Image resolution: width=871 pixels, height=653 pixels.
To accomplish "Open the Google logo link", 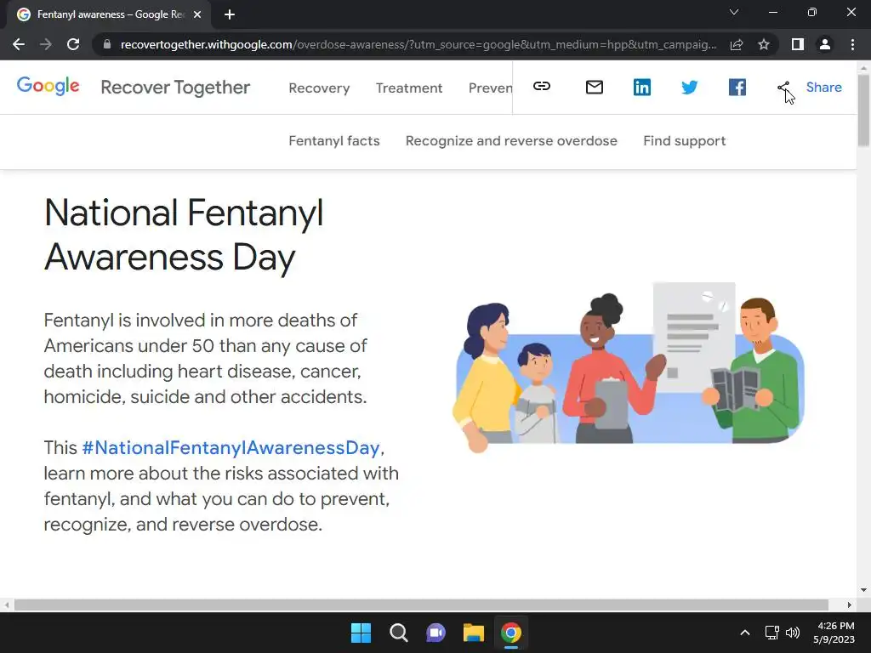I will click(48, 86).
